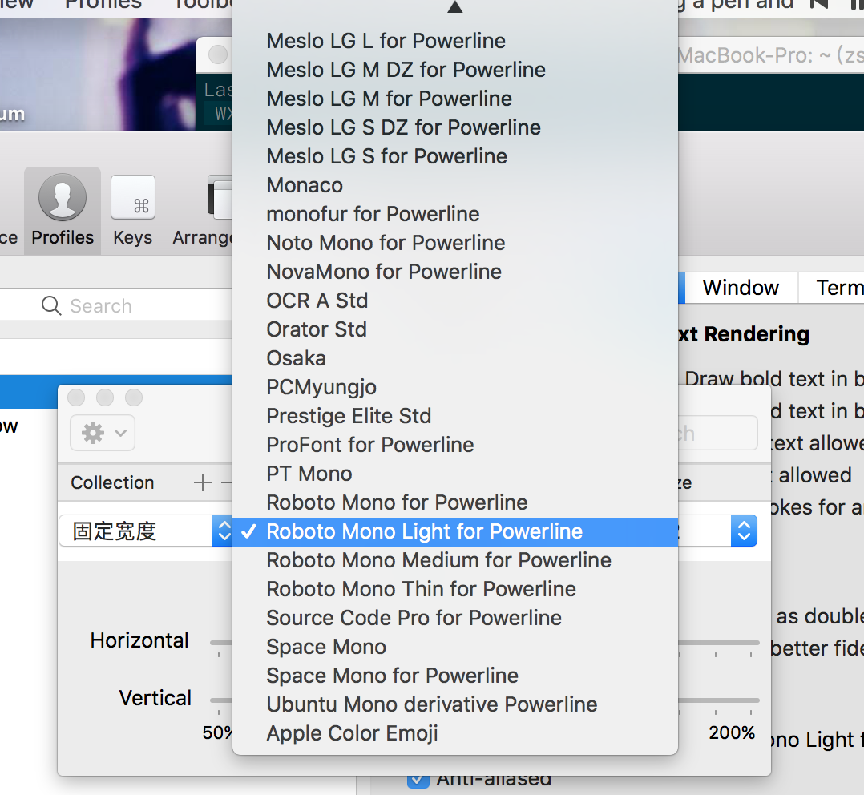This screenshot has height=795, width=864.
Task: Switch to the Window tab
Action: click(x=741, y=288)
